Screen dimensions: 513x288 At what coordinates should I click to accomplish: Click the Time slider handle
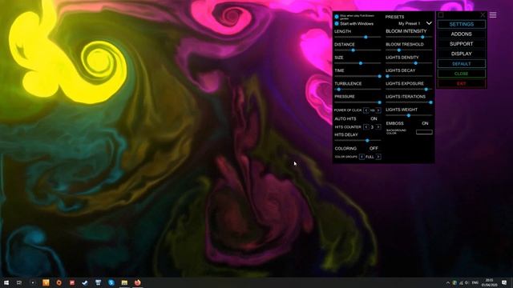pos(379,77)
